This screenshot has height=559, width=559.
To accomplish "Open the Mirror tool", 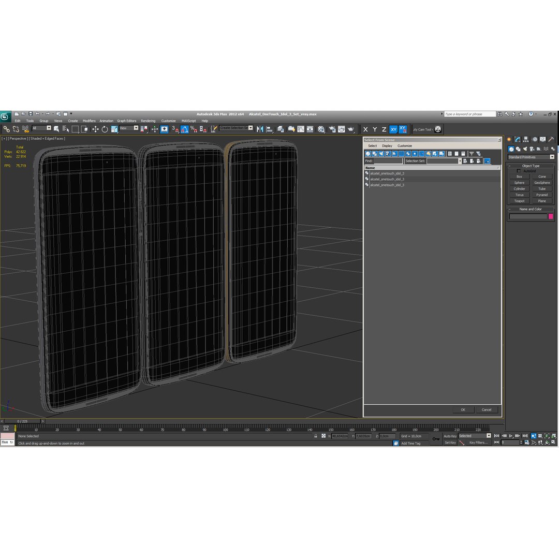I will (x=260, y=129).
